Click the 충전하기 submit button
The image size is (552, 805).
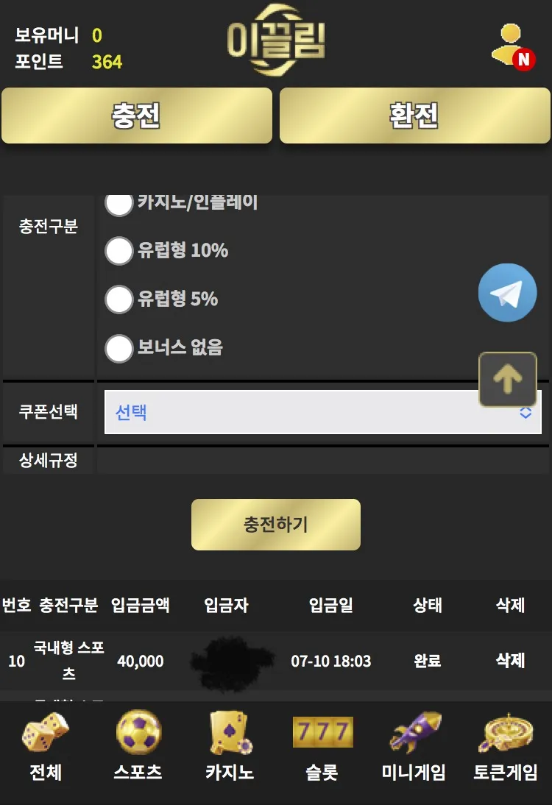coord(276,525)
